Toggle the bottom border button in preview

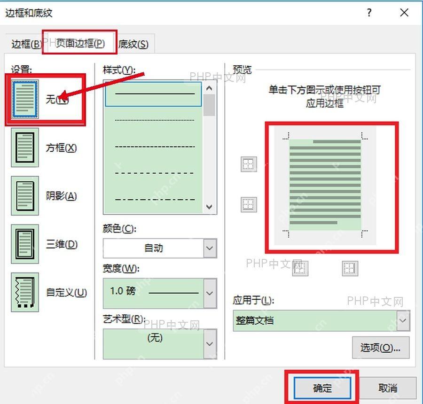pyautogui.click(x=249, y=204)
